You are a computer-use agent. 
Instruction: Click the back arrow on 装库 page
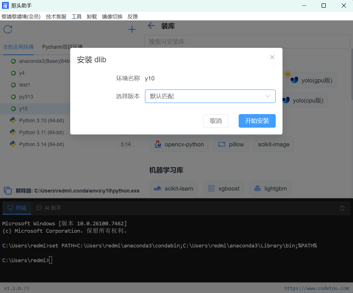151,26
